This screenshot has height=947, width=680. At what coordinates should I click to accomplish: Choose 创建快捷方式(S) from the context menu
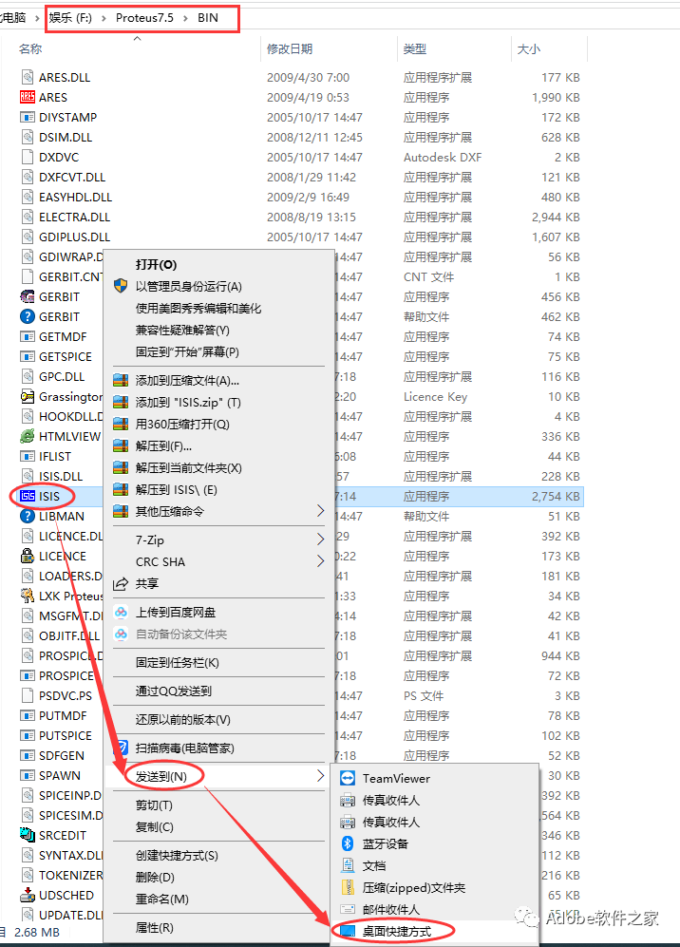coord(175,855)
